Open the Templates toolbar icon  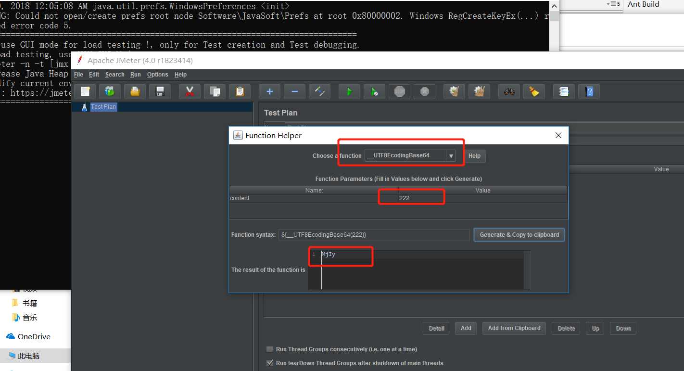(x=110, y=91)
